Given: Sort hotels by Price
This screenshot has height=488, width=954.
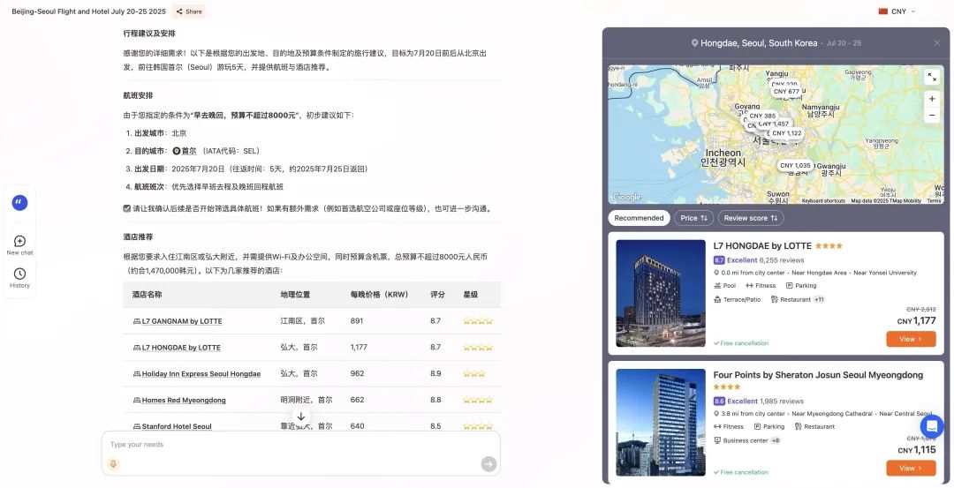Looking at the screenshot, I should [693, 218].
